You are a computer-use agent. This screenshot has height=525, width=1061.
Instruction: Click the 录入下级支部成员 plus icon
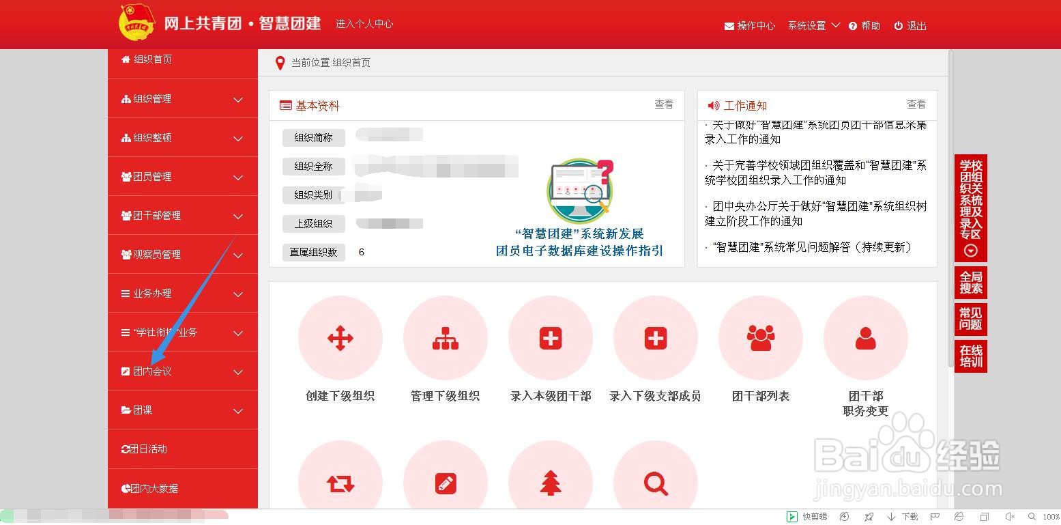tap(655, 337)
